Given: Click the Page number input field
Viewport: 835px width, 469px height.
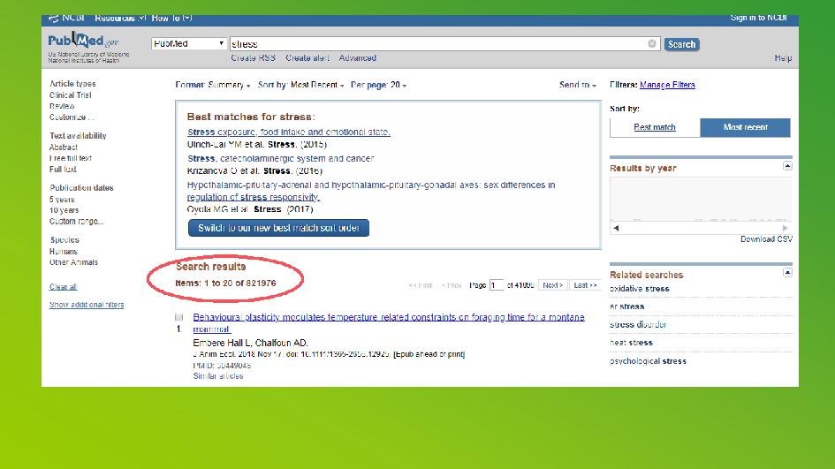Looking at the screenshot, I should [496, 285].
